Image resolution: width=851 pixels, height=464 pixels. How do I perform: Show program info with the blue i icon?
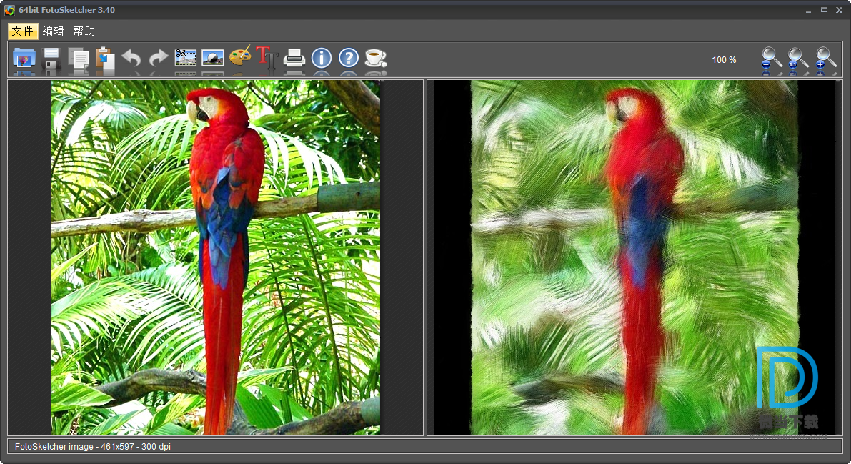[x=322, y=58]
